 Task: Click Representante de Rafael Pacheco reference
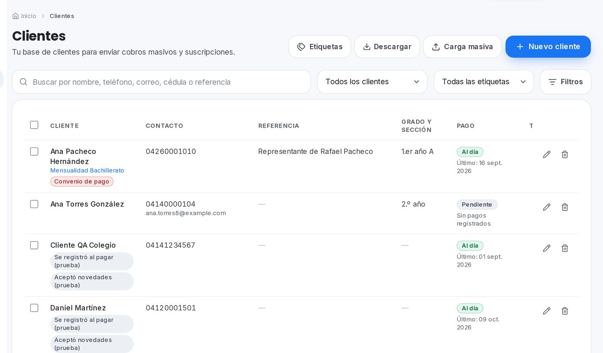pos(315,151)
